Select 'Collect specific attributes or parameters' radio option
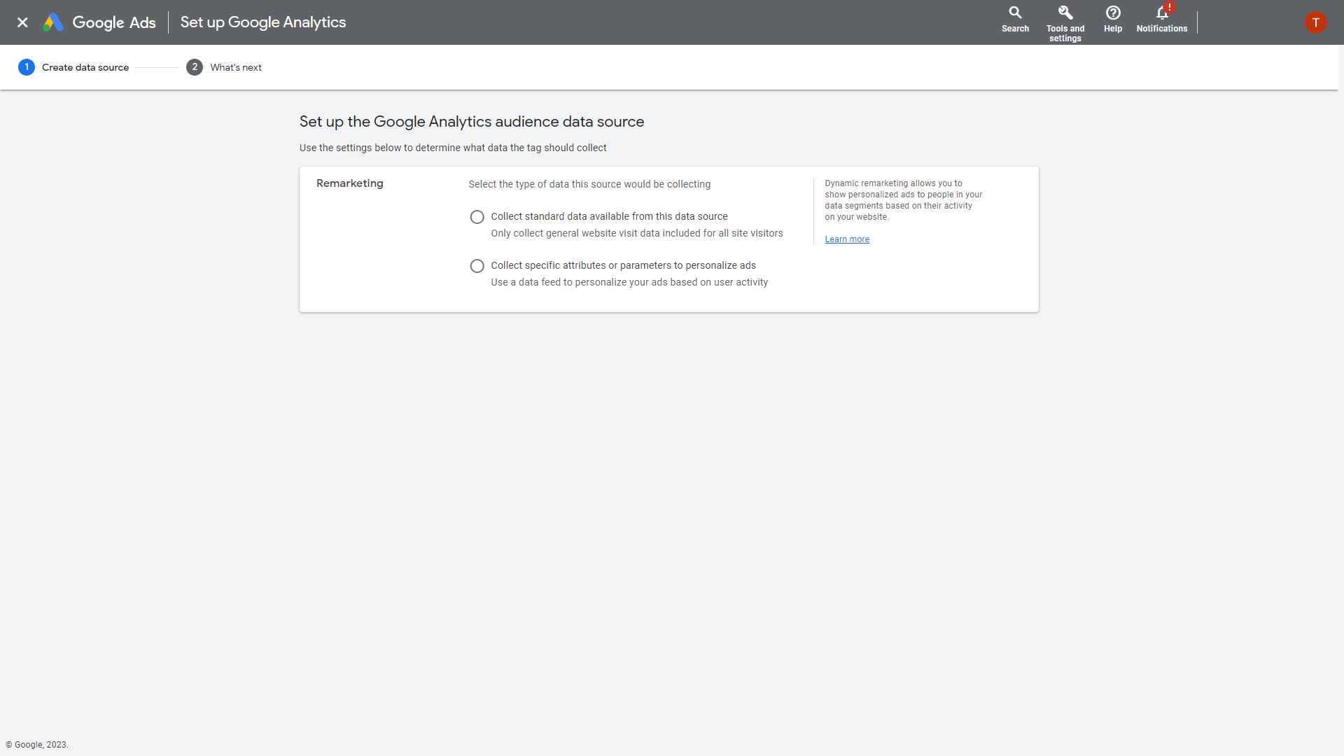 pyautogui.click(x=477, y=266)
